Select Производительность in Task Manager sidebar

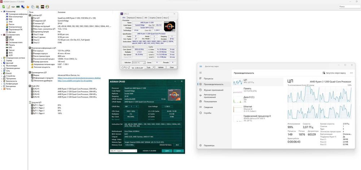click(214, 84)
